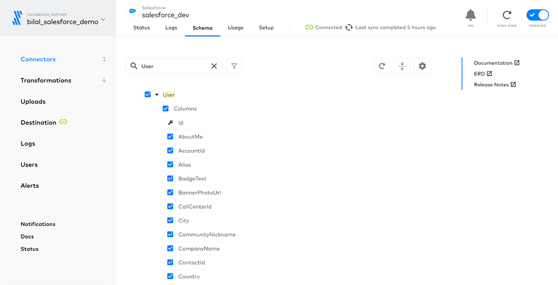Uncheck the AboutMe column checkbox
The width and height of the screenshot is (558, 285).
coord(170,137)
